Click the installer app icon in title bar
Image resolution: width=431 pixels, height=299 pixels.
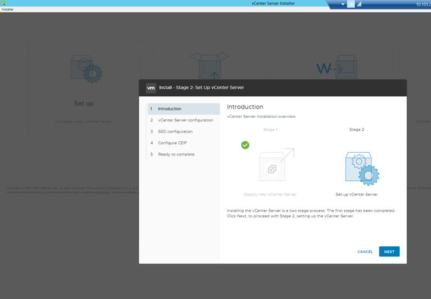coord(3,3)
